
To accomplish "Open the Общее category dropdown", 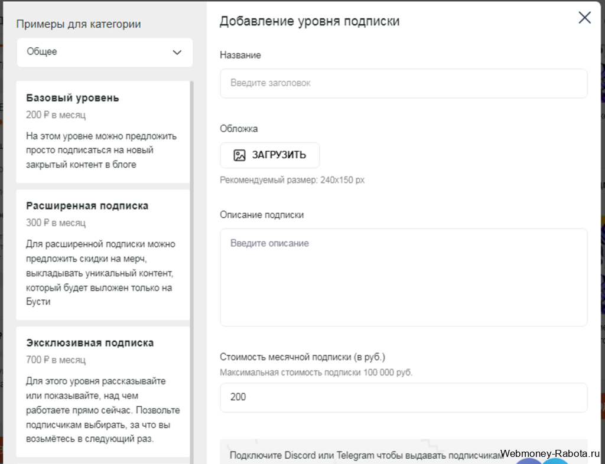I will pos(105,53).
